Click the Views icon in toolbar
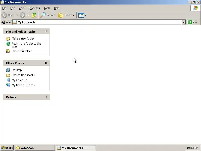Screen dimensions: 201x151 pyautogui.click(x=81, y=15)
